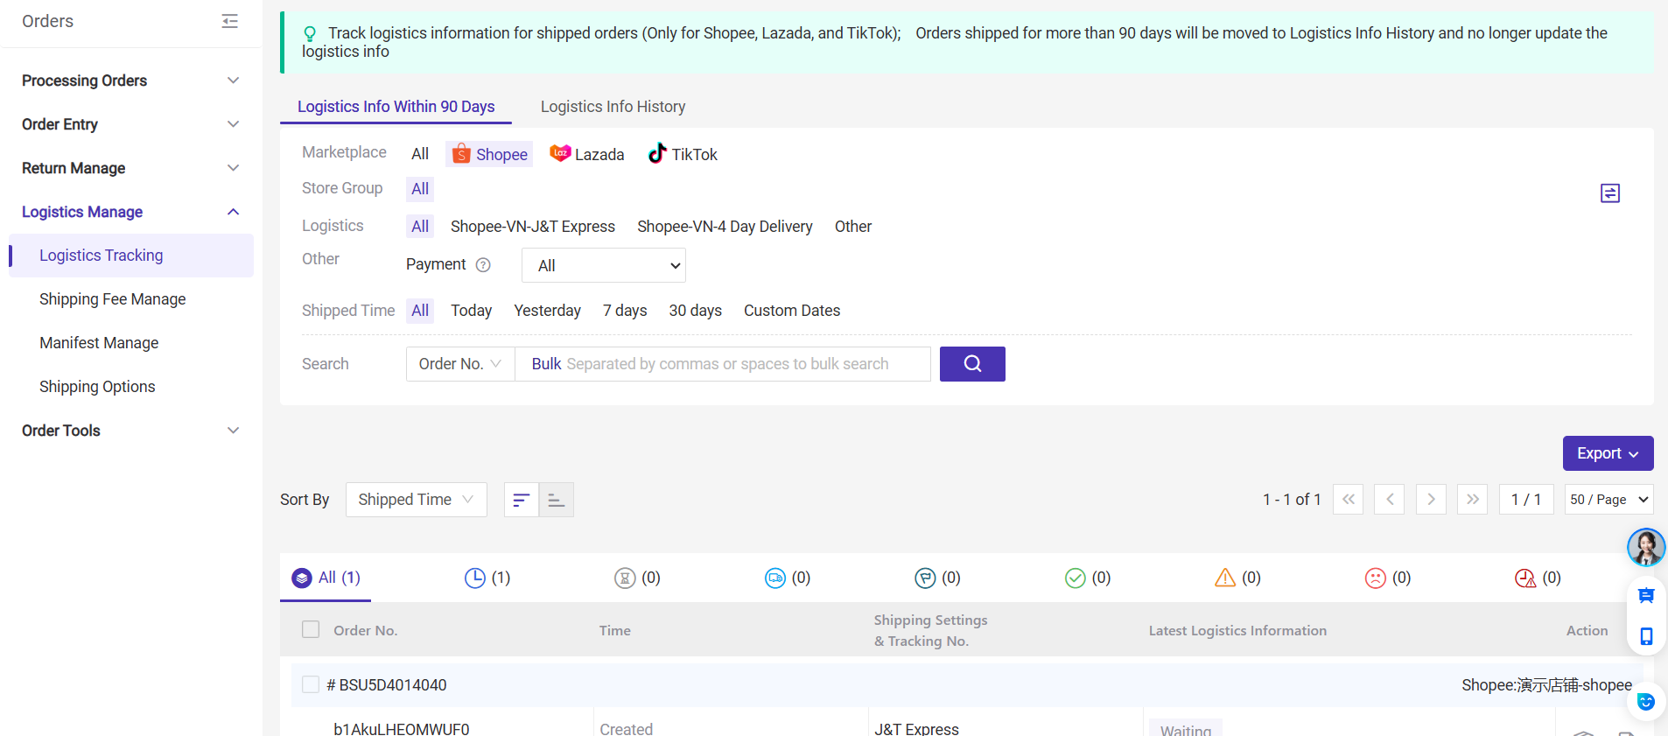Open the Order No. search type dropdown
The width and height of the screenshot is (1668, 736).
460,364
